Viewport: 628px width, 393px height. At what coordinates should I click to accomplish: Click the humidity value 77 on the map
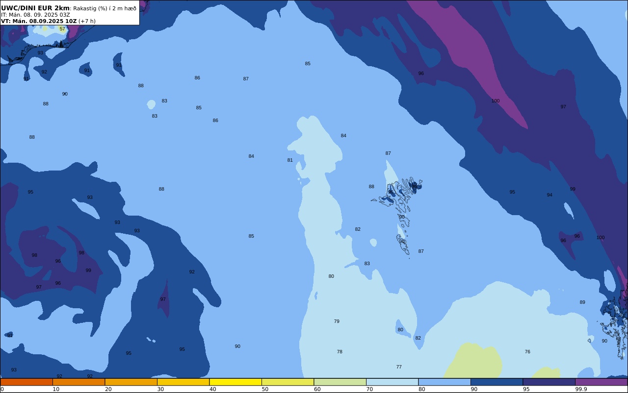point(399,367)
